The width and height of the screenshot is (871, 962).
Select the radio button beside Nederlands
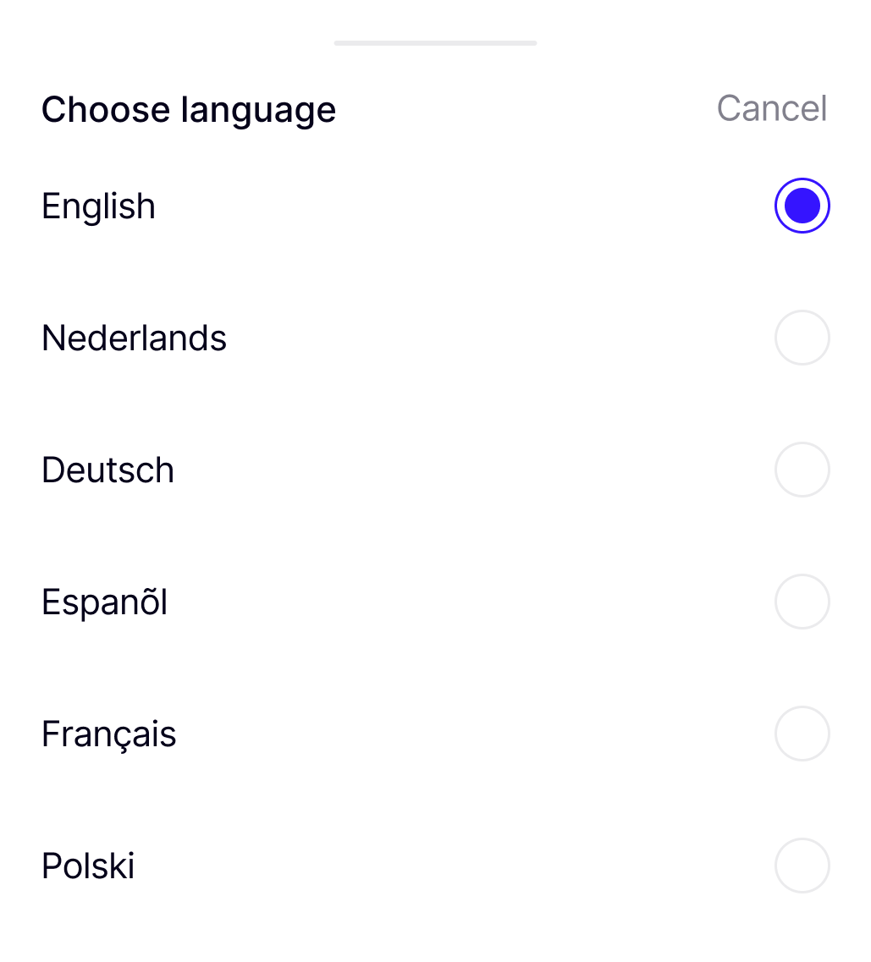(802, 338)
